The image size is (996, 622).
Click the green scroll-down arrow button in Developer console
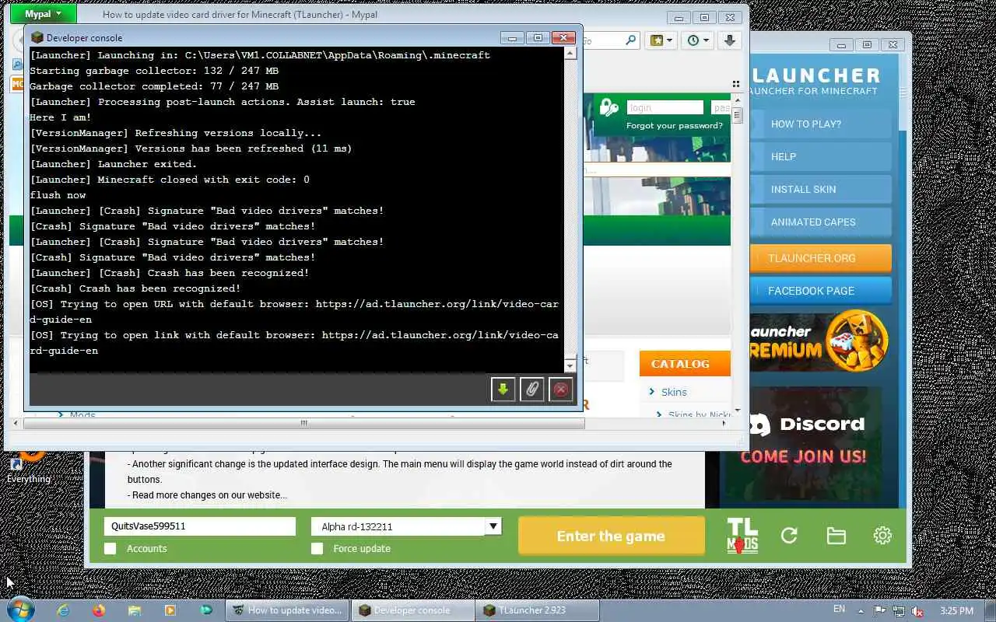click(x=503, y=389)
